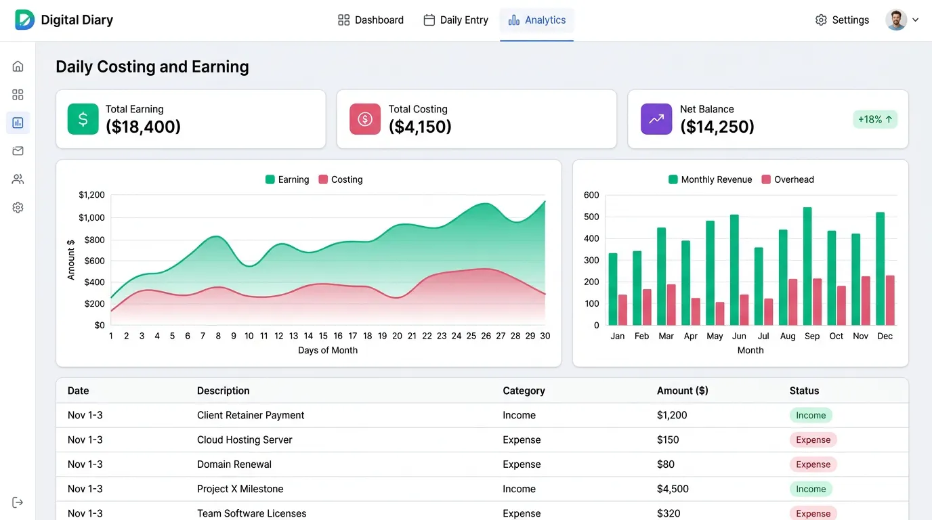
Task: Click the Date cell of the Client Retainer Payment row
Action: [x=85, y=415]
